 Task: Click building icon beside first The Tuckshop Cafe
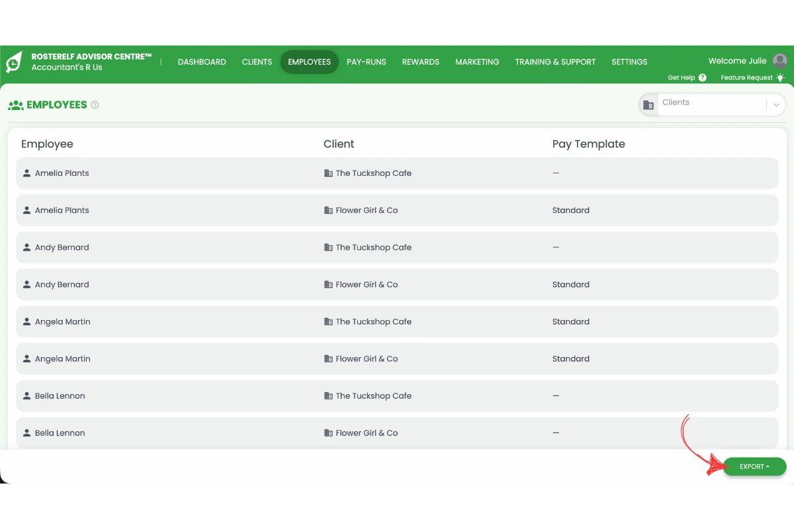(x=328, y=173)
